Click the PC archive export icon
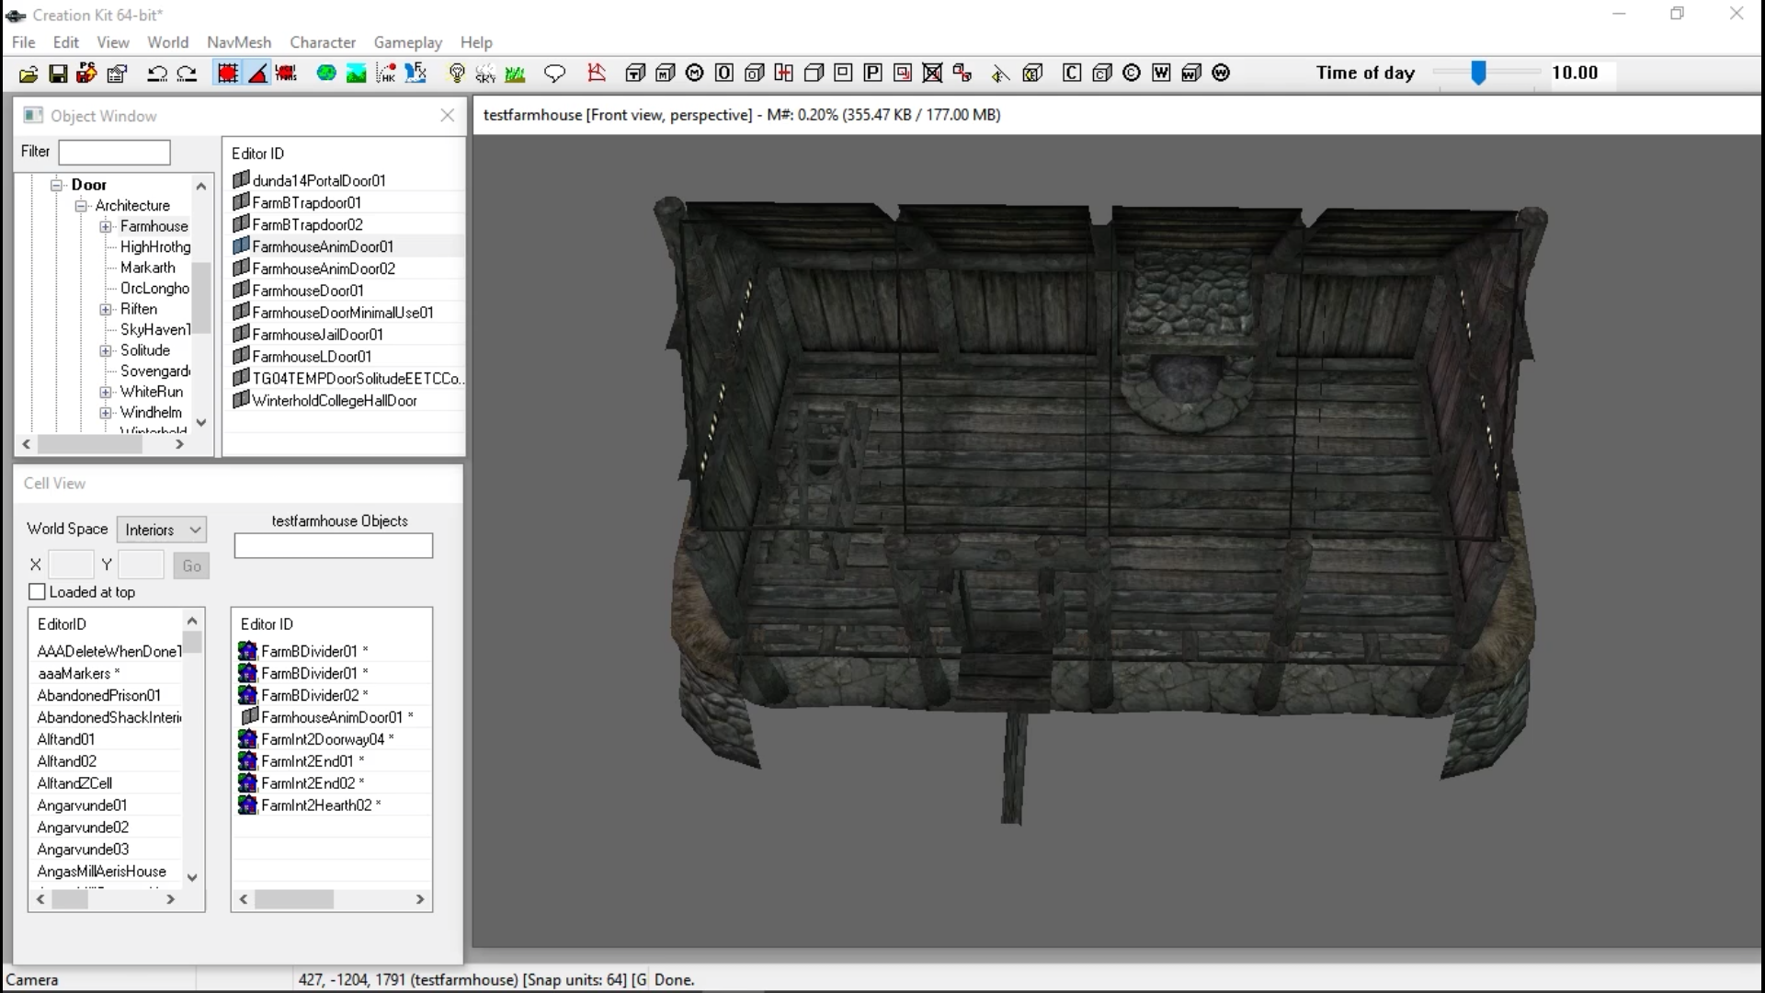1765x993 pixels. 87,74
